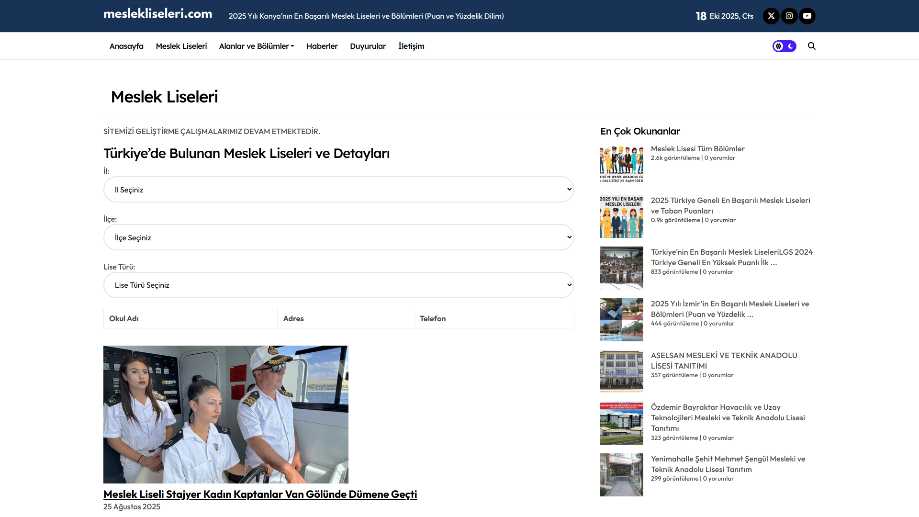Image resolution: width=919 pixels, height=517 pixels.
Task: Click the ASELSAN lisesi building thumbnail
Action: coord(621,371)
